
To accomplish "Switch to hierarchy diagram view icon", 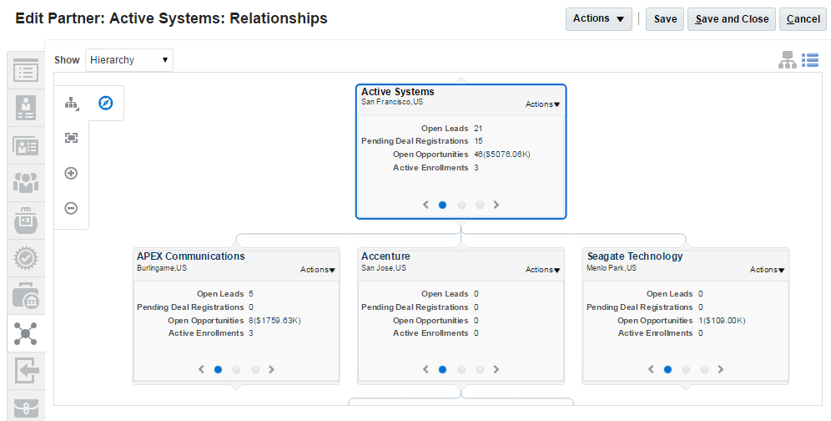I will (787, 60).
